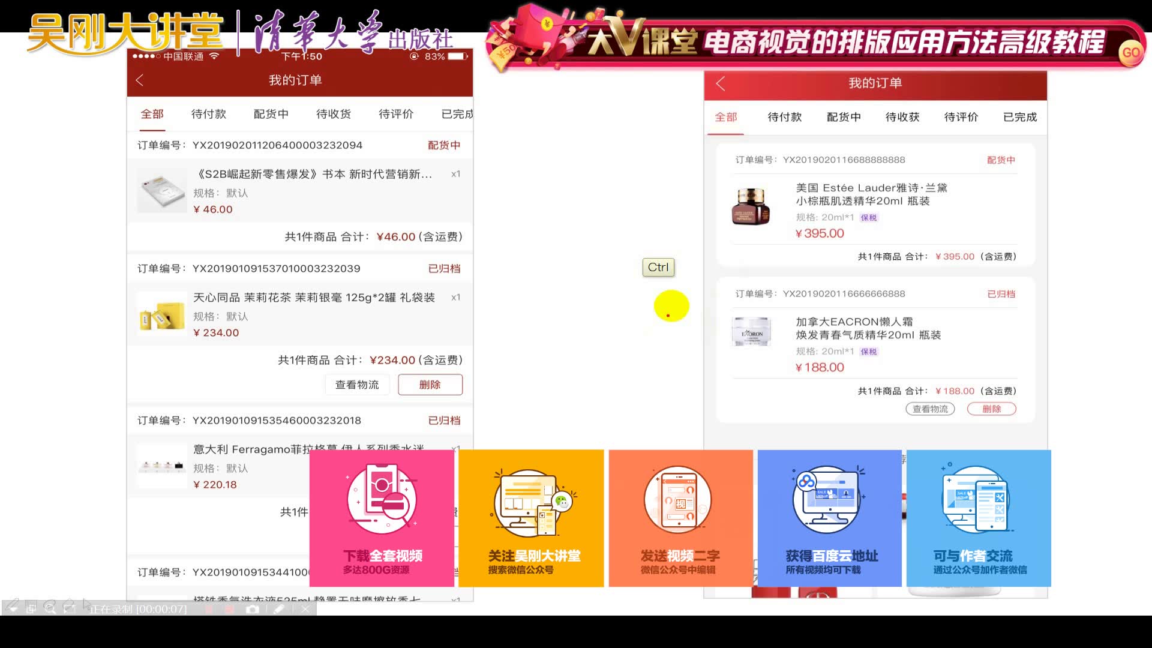The width and height of the screenshot is (1152, 648).
Task: Click download full video set pink tile
Action: 382,518
